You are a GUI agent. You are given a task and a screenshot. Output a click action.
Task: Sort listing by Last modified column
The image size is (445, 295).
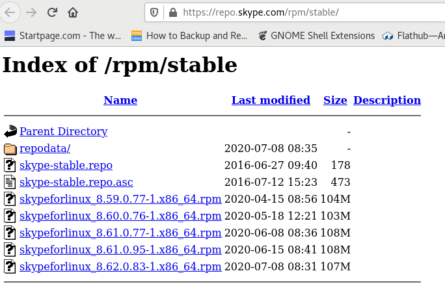tap(271, 100)
